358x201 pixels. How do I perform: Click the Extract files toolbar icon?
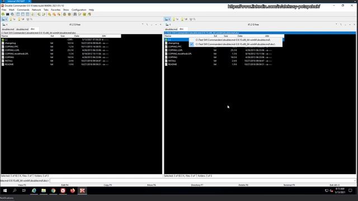tap(69, 14)
